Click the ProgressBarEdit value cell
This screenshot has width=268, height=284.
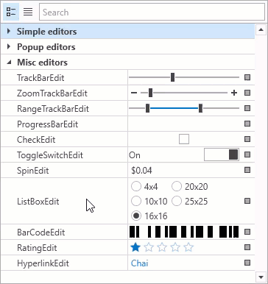coord(184,124)
